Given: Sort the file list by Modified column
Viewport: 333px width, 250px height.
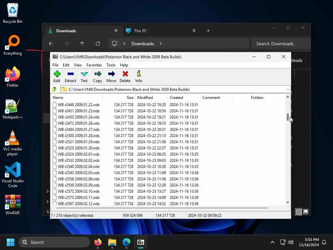Looking at the screenshot, I should pos(152,98).
